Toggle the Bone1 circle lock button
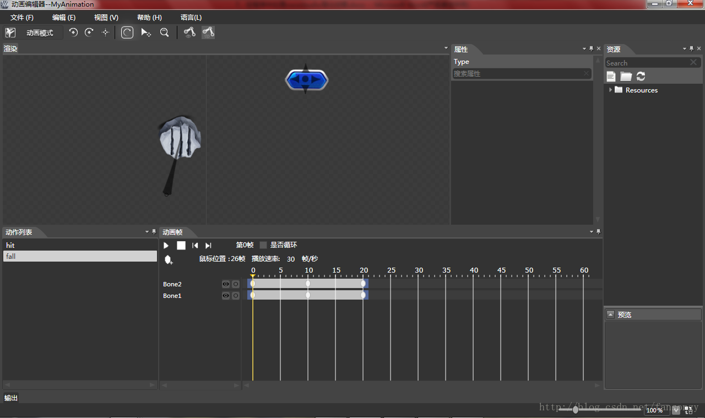This screenshot has width=705, height=418. (236, 296)
